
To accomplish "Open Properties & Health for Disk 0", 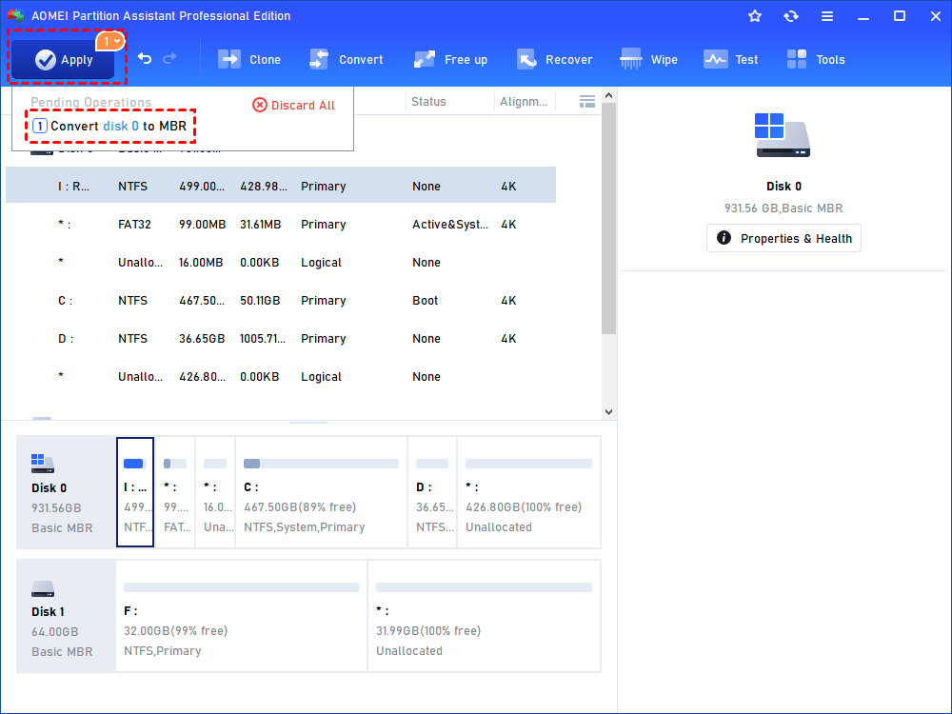I will (783, 238).
